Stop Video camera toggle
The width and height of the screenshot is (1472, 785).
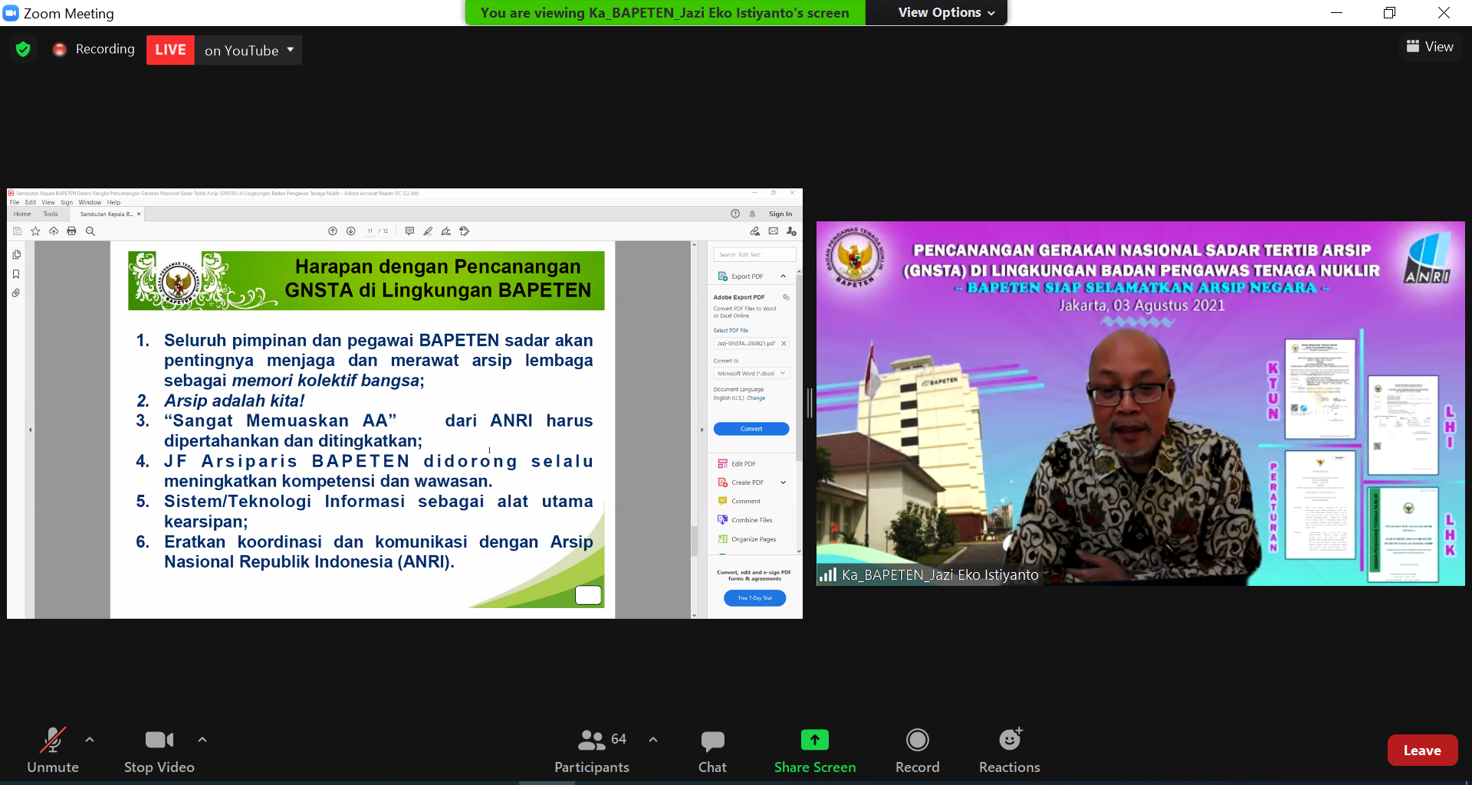coord(159,750)
